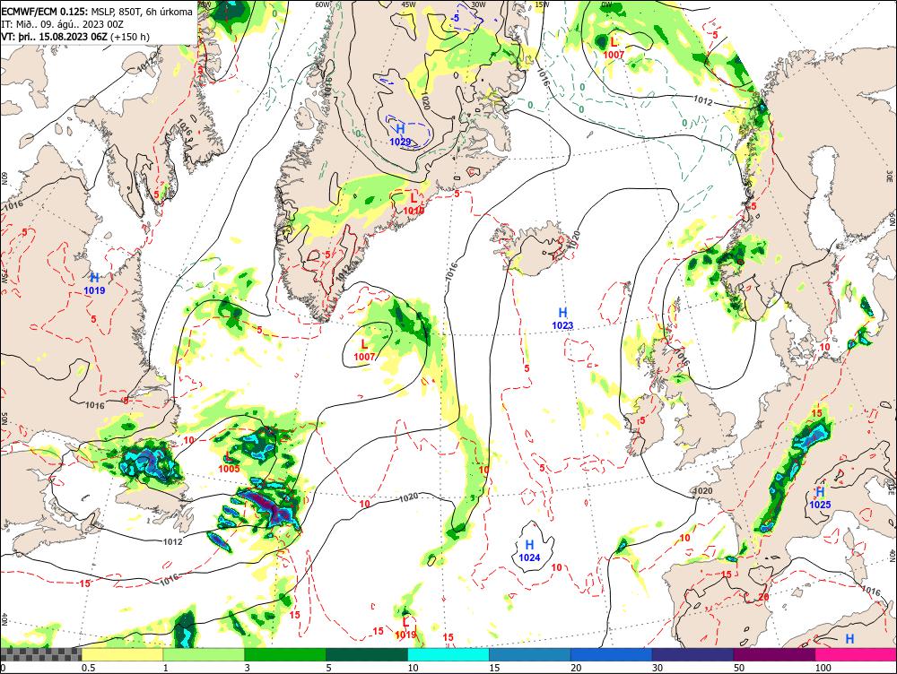This screenshot has width=897, height=674.
Task: Select the cyan 10–15 legend swatch
Action: [x=448, y=654]
